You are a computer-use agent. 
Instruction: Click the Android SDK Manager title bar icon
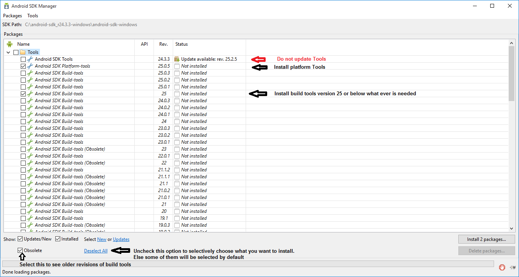tap(7, 6)
